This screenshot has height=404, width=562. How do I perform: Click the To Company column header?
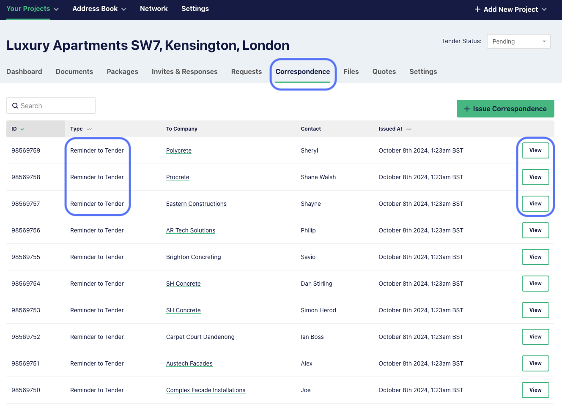pos(182,129)
